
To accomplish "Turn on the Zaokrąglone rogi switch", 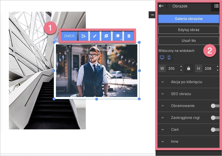I will (215, 118).
